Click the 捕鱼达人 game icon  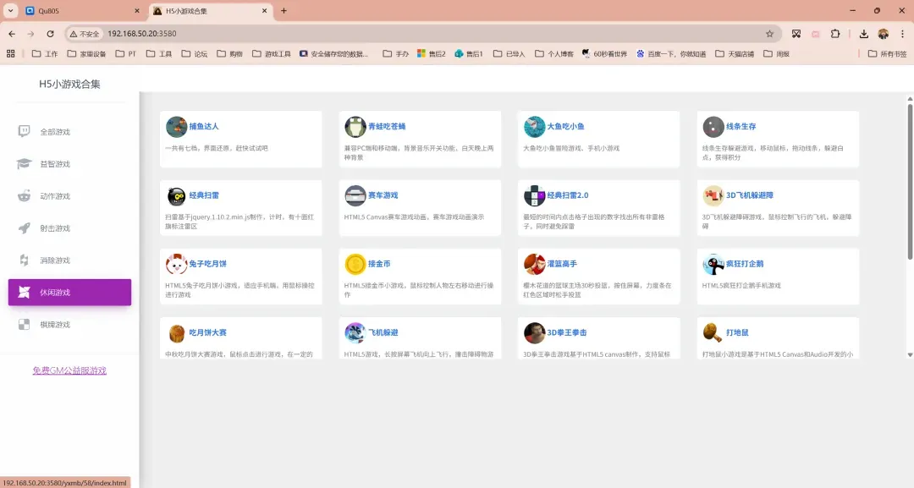[176, 127]
